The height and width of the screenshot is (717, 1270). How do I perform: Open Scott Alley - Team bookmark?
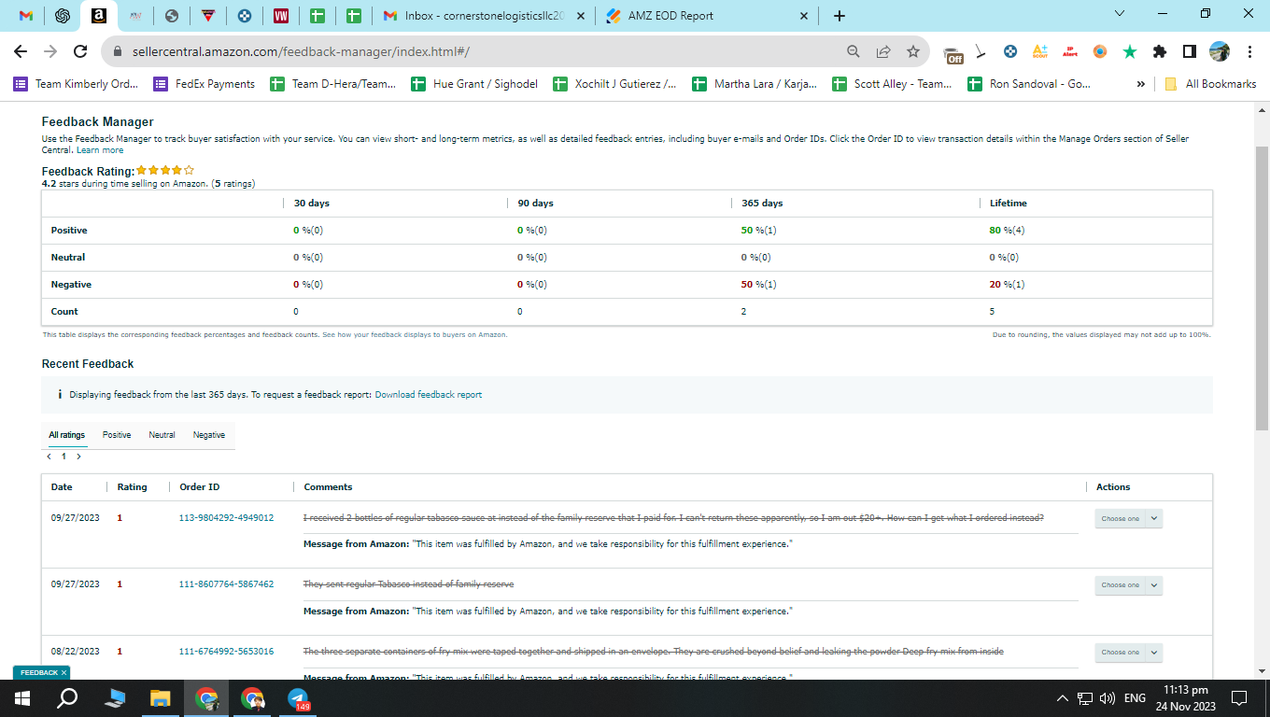click(894, 84)
